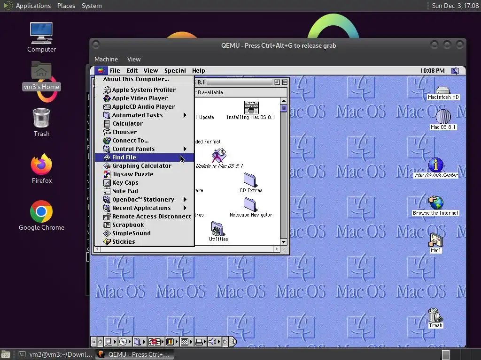
Task: Select Connect To… in Apple menu
Action: tap(144, 140)
